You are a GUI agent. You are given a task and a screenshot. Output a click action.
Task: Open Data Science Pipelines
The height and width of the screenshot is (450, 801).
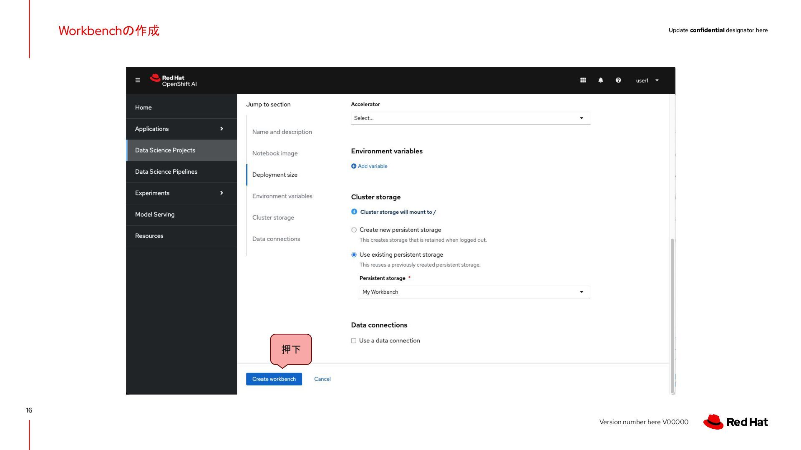(x=181, y=172)
